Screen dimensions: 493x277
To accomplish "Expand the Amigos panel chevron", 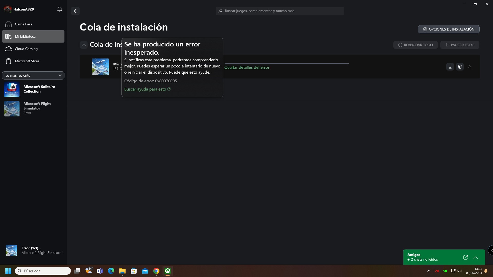I will tap(476, 258).
